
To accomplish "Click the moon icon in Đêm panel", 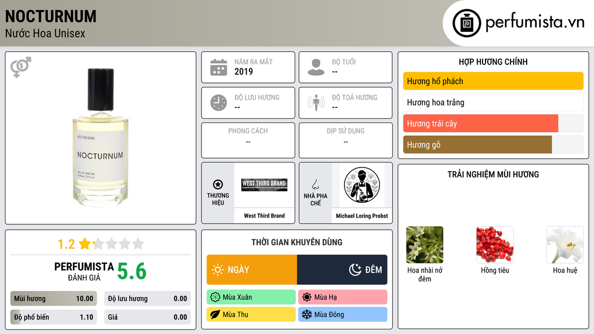I will [x=355, y=270].
